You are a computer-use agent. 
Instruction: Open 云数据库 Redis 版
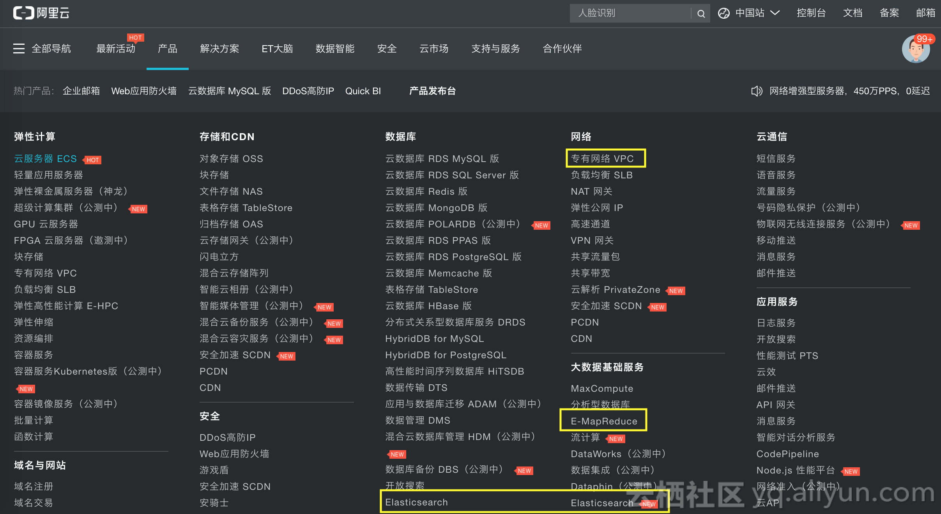click(x=426, y=192)
